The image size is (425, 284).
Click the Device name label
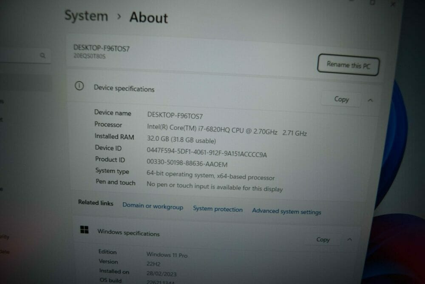point(113,113)
